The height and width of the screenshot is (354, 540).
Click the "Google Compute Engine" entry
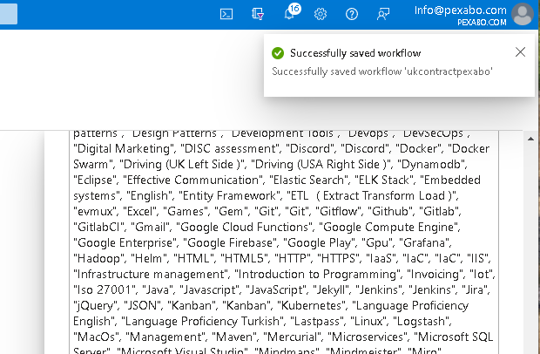pyautogui.click(x=388, y=227)
